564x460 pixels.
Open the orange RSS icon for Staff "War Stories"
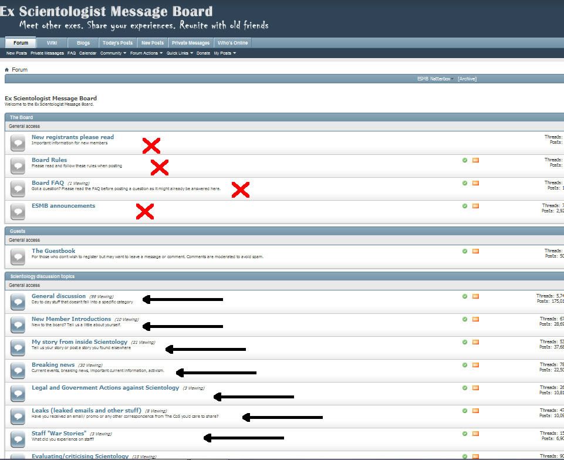[x=475, y=434]
